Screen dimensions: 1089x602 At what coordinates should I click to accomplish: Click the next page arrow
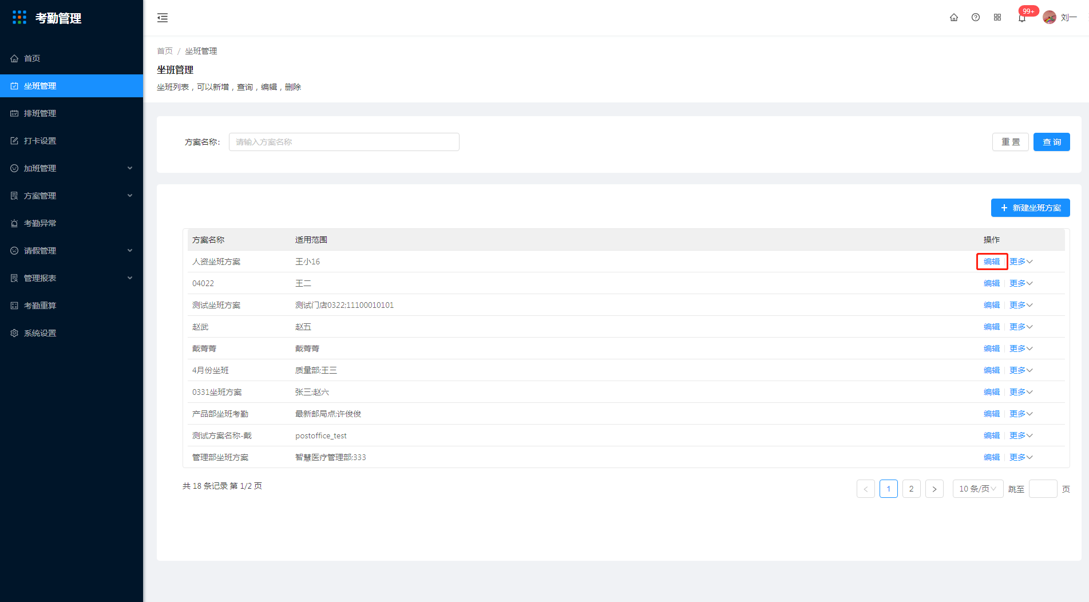tap(934, 489)
